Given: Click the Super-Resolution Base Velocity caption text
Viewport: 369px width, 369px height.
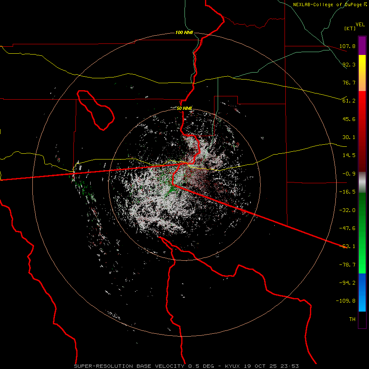Looking at the screenshot, I should [129, 366].
